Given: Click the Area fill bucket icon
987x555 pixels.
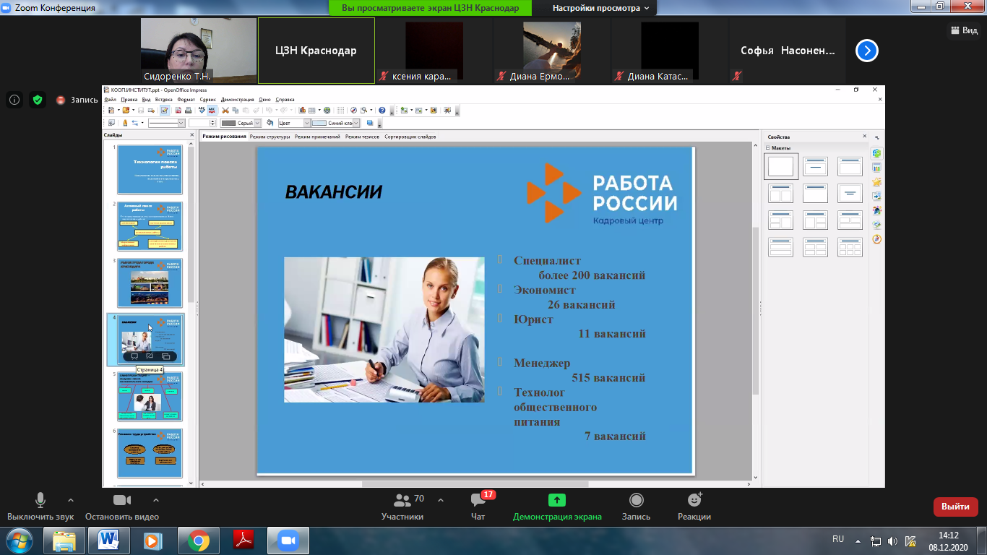Looking at the screenshot, I should tap(270, 123).
